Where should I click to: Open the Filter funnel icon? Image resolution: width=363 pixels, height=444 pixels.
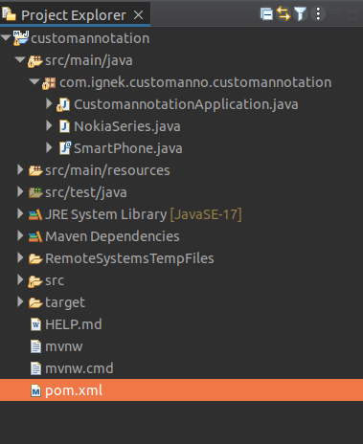click(x=300, y=14)
